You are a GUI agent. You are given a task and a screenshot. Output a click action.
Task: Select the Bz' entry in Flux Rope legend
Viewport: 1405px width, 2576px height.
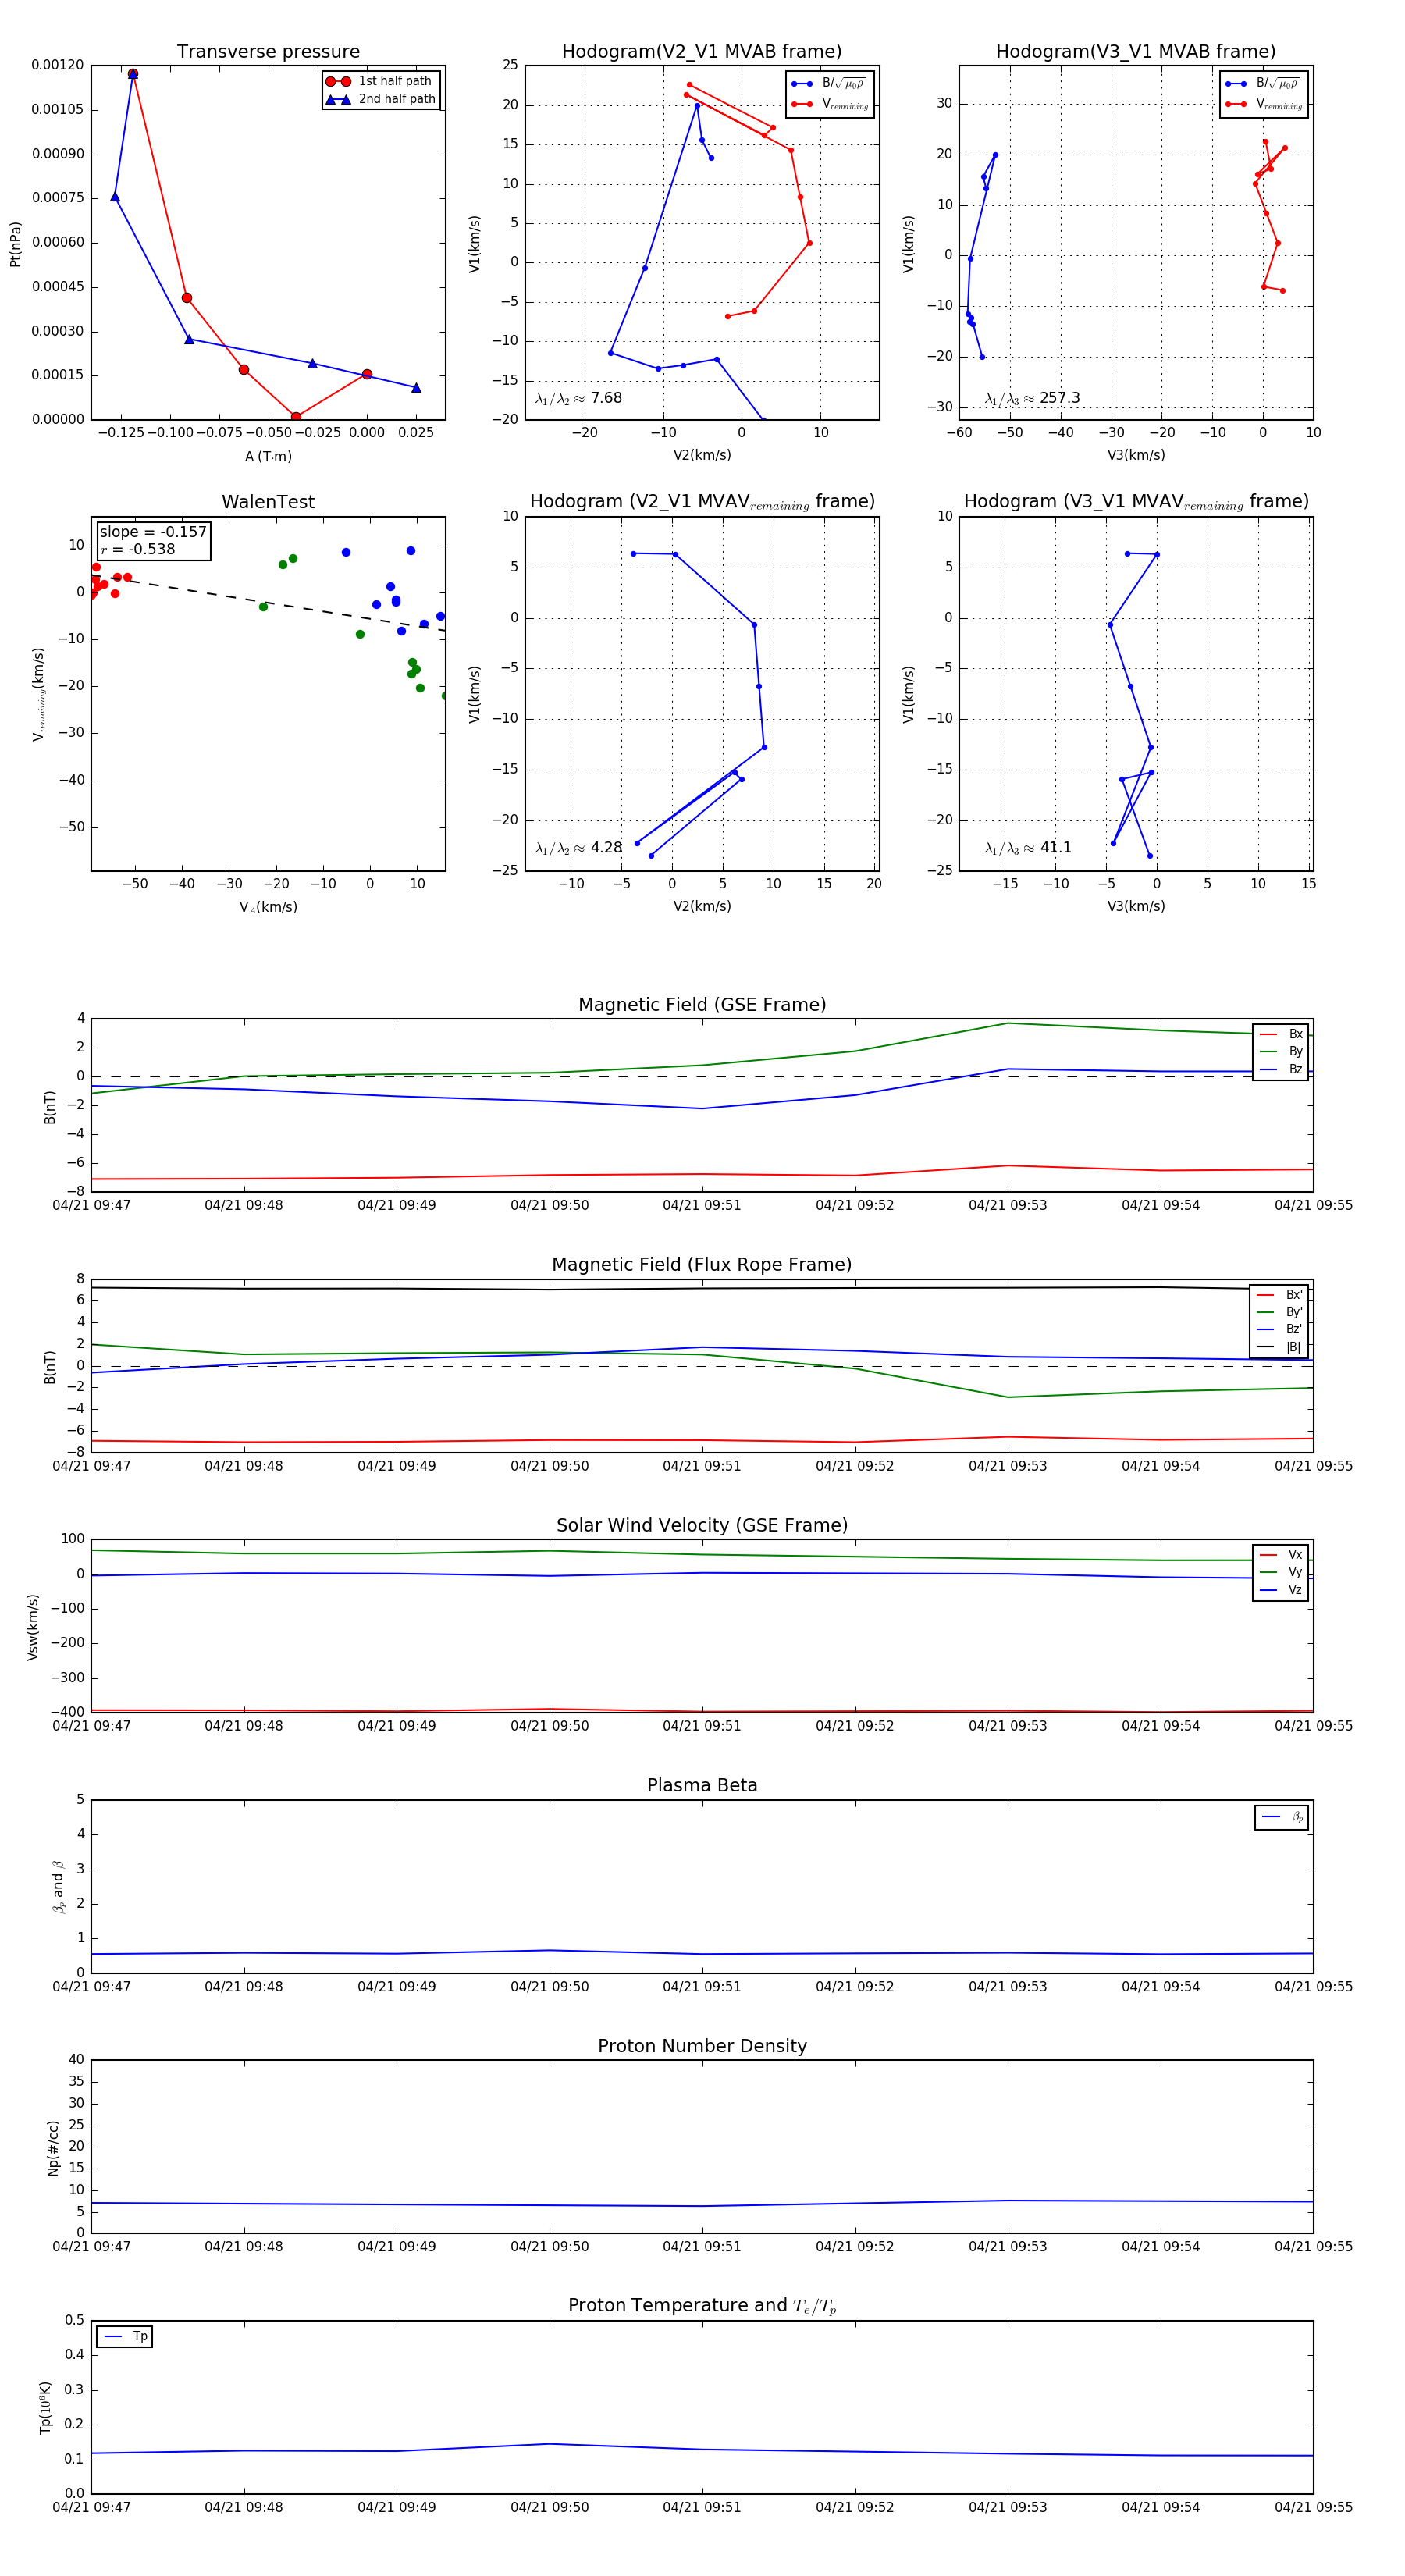pyautogui.click(x=1279, y=1329)
